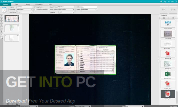Open the Excel spreadsheet document icon
The height and width of the screenshot is (107, 178).
[x=168, y=74]
